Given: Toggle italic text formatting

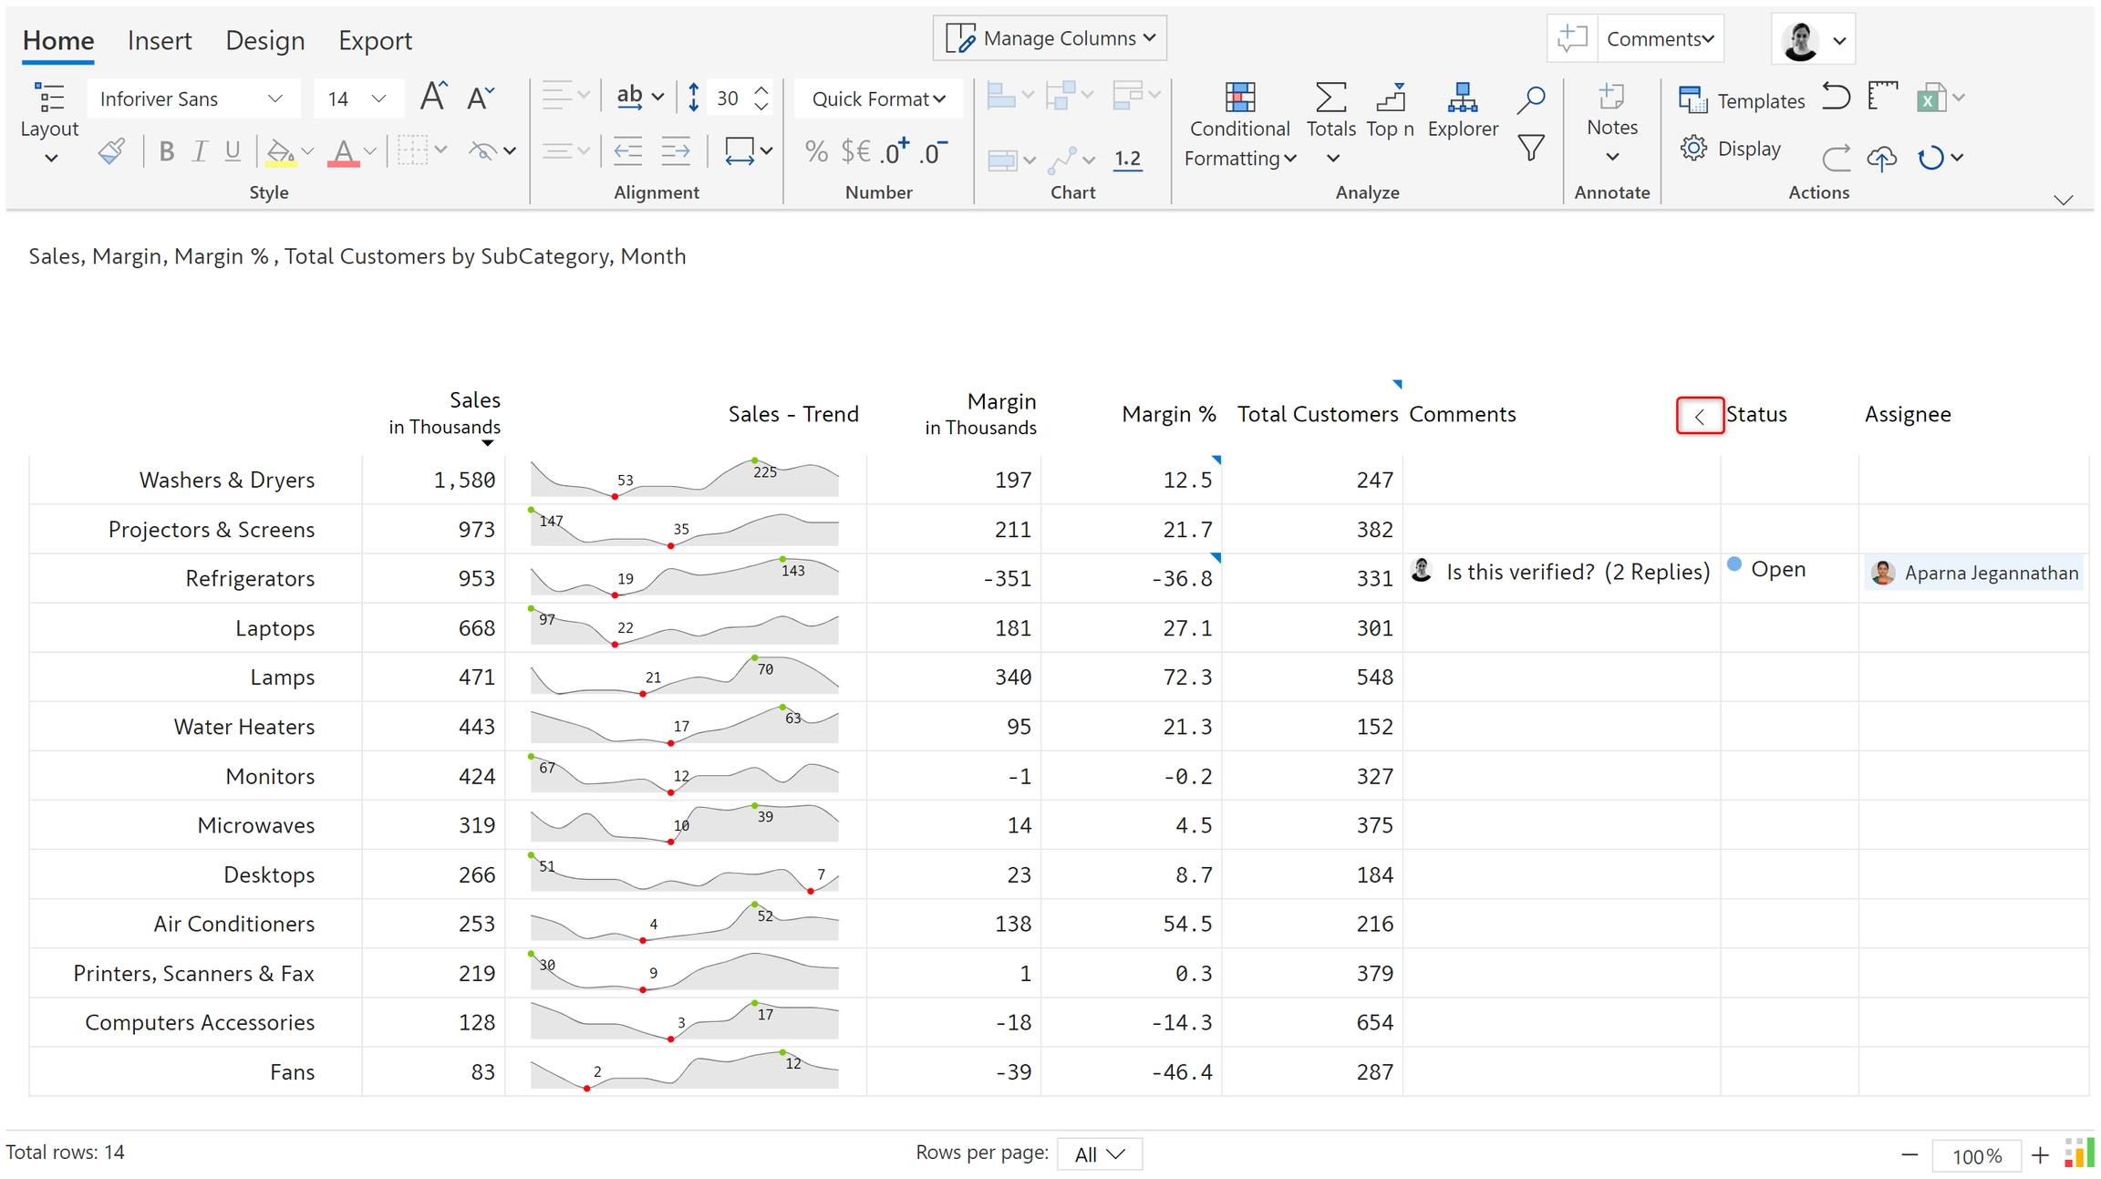Looking at the screenshot, I should pyautogui.click(x=200, y=151).
